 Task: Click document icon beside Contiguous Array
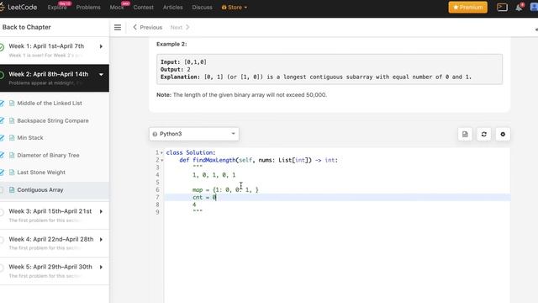tap(12, 190)
